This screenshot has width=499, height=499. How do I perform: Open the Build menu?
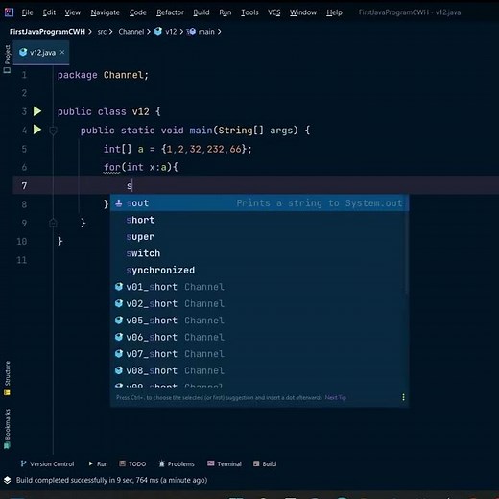coord(202,12)
